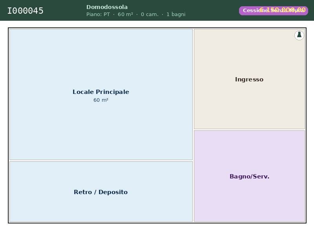Click the Bagno/Serv. label text
This screenshot has width=314, height=227.
249,177
